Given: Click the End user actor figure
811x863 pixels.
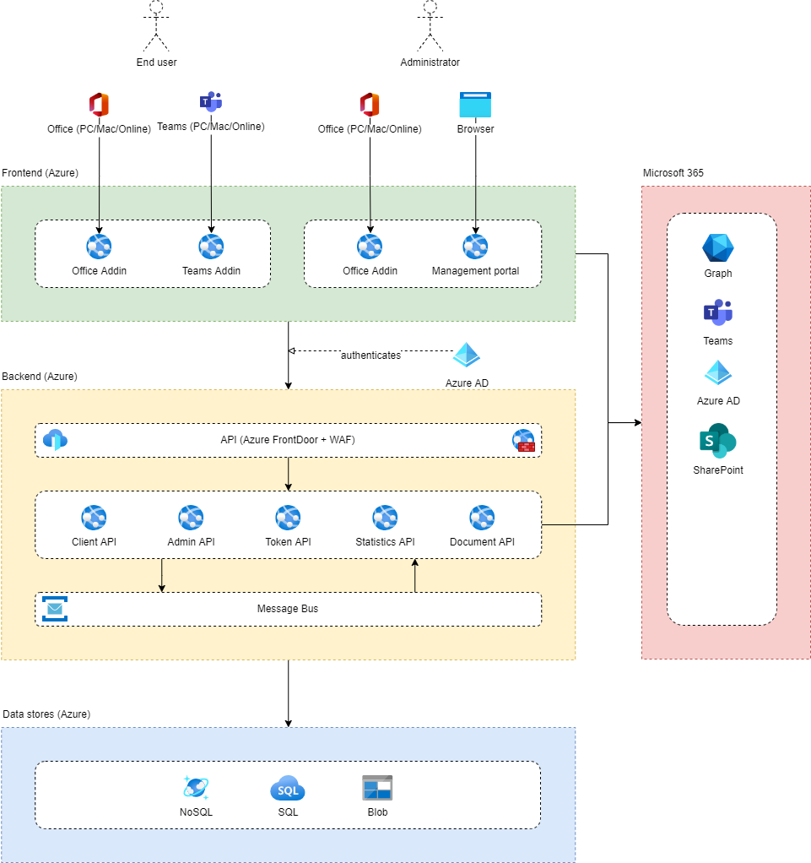Looking at the screenshot, I should click(156, 27).
